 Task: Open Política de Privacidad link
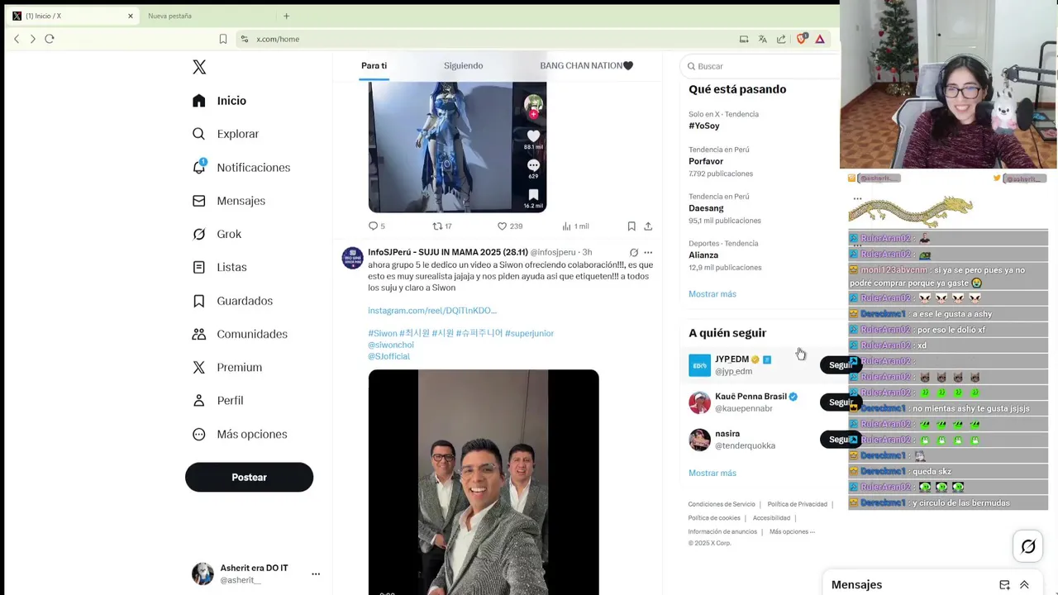tap(797, 504)
